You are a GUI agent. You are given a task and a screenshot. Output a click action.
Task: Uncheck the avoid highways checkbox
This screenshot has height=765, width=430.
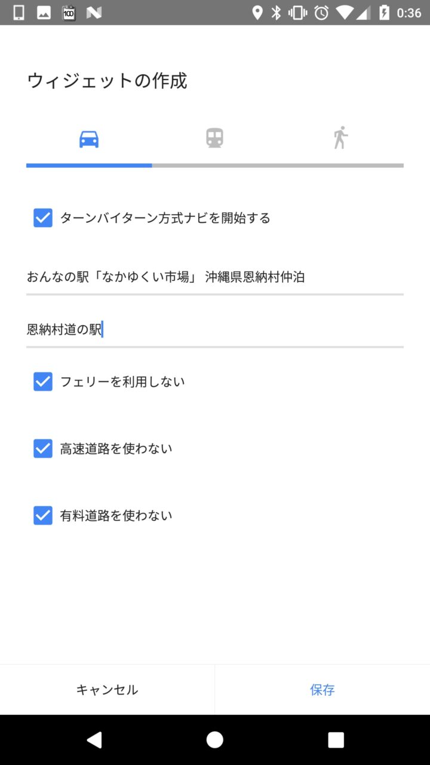(43, 448)
